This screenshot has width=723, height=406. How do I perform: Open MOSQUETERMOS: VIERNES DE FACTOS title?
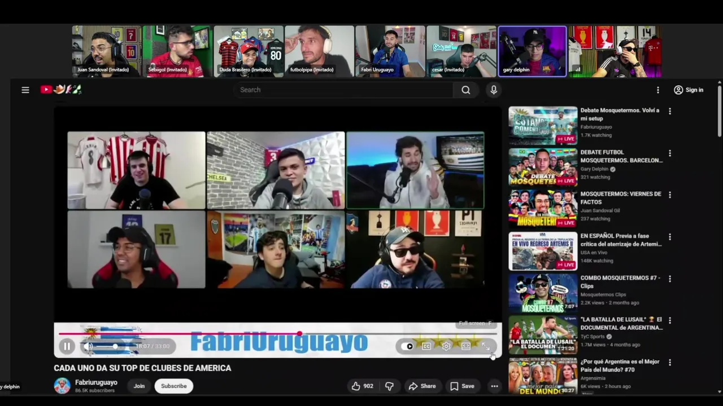click(621, 198)
